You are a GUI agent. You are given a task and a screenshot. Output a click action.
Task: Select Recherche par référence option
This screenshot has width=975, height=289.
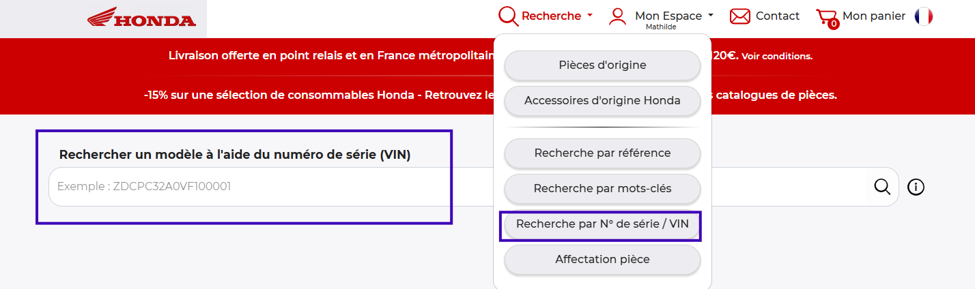click(x=602, y=153)
